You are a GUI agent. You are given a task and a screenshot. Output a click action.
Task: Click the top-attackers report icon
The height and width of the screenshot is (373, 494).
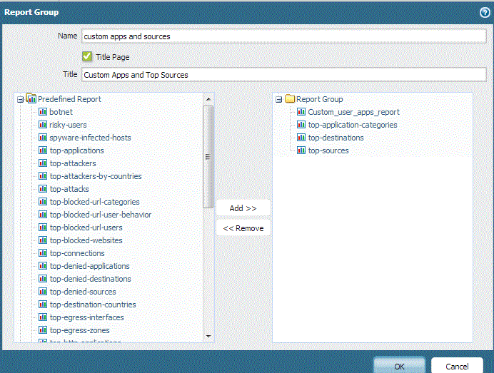tap(43, 163)
